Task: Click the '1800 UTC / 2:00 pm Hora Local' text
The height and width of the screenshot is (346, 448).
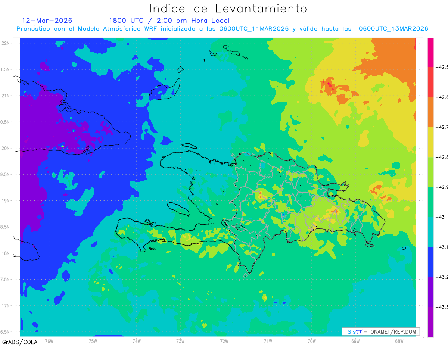Action: pos(169,21)
